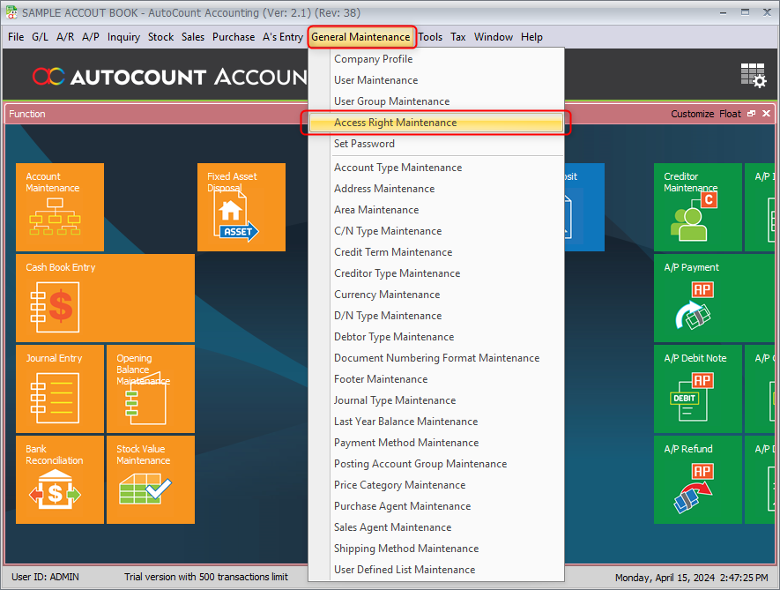This screenshot has width=780, height=590.
Task: Launch the Journal Entry tile
Action: (x=60, y=389)
